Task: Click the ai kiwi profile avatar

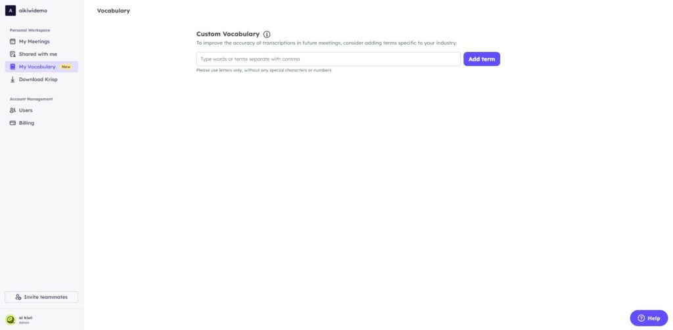Action: [11, 320]
